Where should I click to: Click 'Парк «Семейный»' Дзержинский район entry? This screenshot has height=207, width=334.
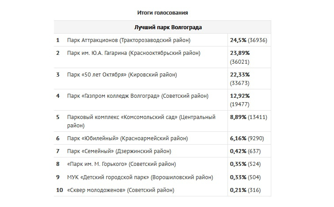pyautogui.click(x=119, y=151)
